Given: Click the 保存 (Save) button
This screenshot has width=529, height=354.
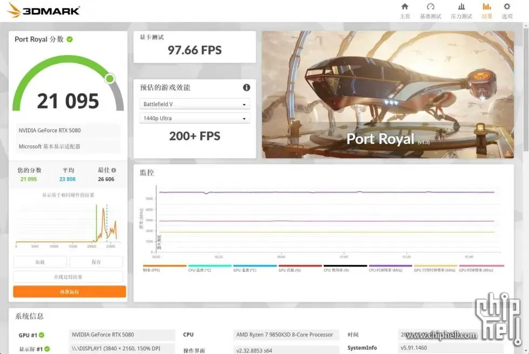Looking at the screenshot, I should (96, 262).
